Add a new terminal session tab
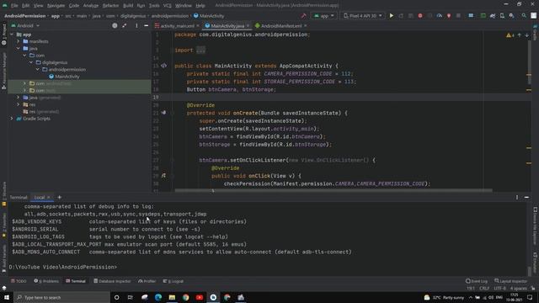 tap(60, 197)
